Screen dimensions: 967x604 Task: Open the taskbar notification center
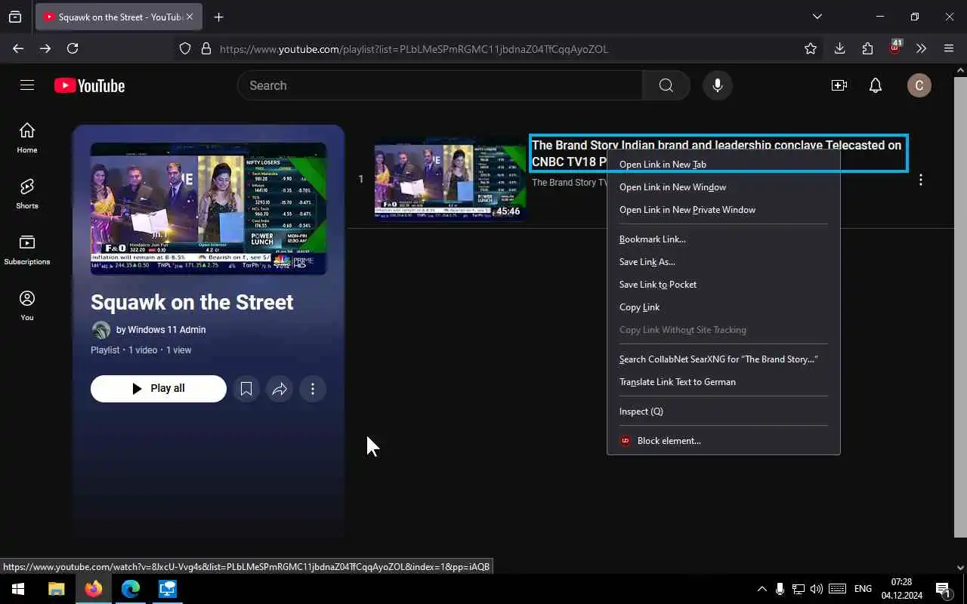coord(943,589)
